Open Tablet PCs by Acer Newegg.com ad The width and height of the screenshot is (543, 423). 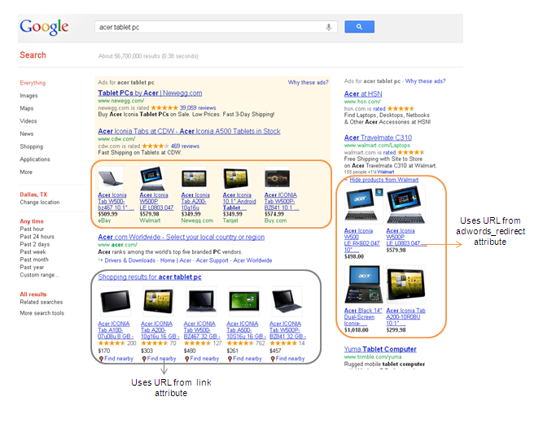(x=150, y=93)
